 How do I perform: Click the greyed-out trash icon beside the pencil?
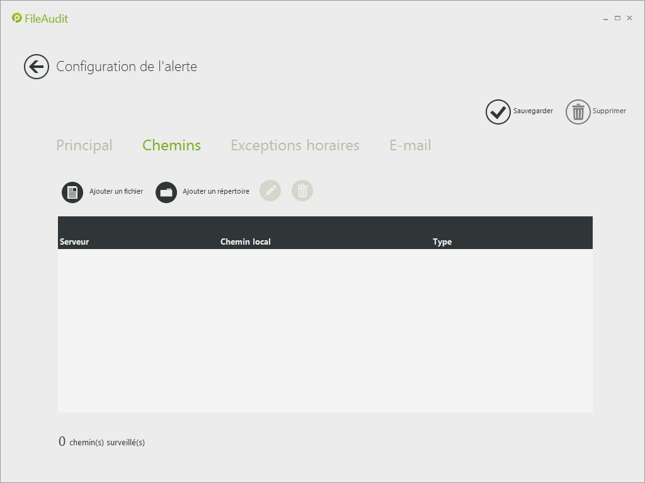pos(302,191)
